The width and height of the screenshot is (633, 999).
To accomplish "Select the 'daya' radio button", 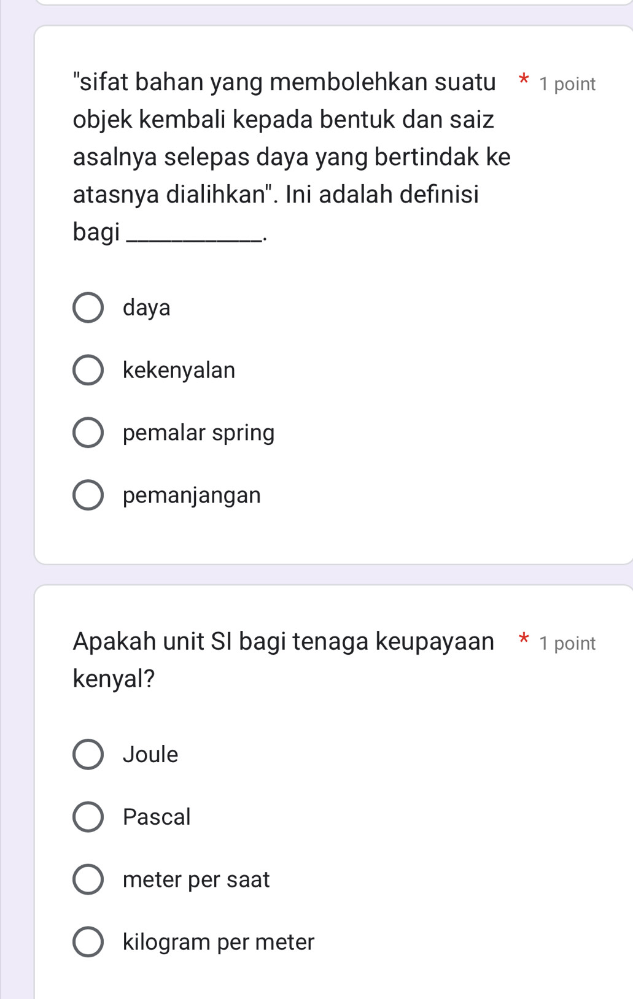I will (88, 307).
